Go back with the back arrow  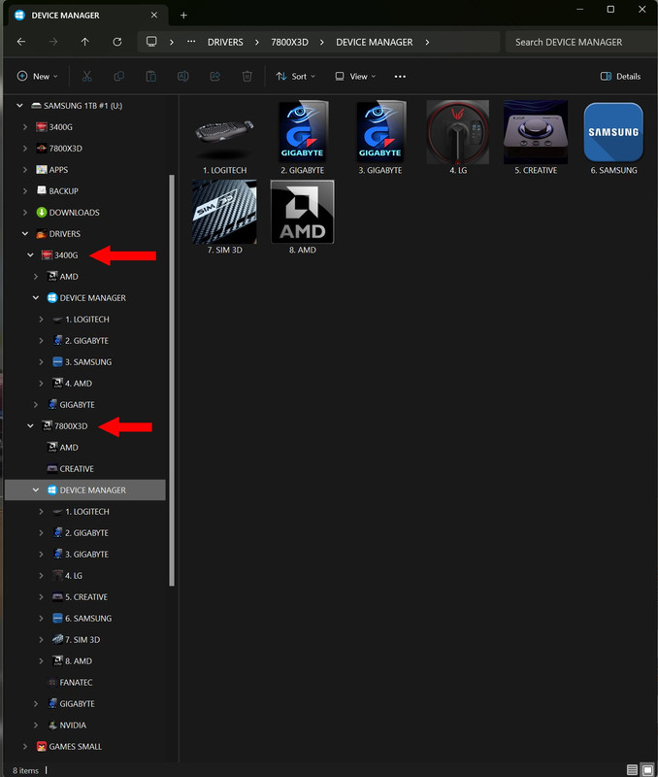point(21,42)
